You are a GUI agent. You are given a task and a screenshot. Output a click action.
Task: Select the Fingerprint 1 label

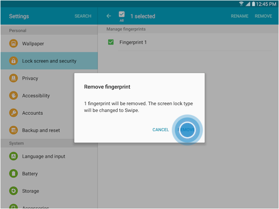[133, 42]
